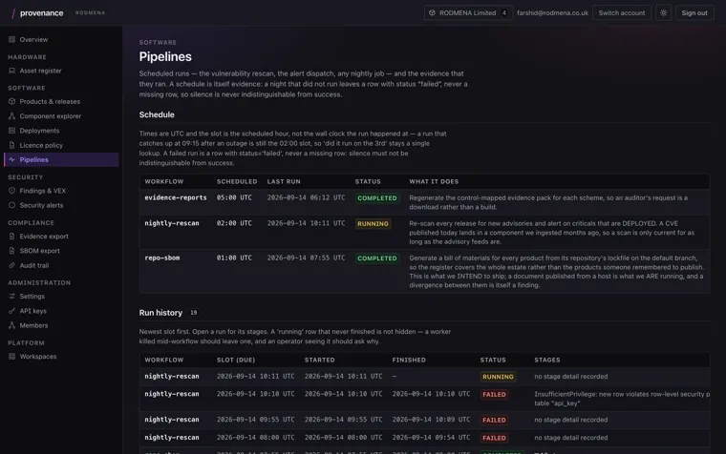Click the Asset register laptop icon
This screenshot has width=726, height=454.
click(12, 71)
